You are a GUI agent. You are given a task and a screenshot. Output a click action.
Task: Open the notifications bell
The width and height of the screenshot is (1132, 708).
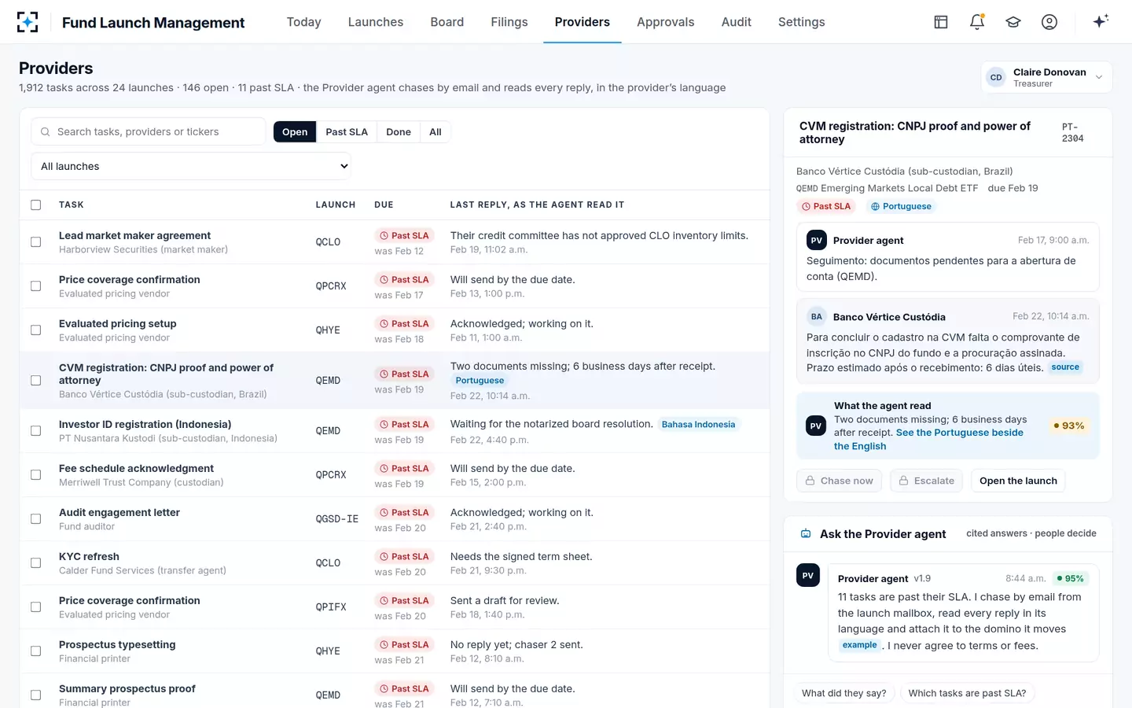(977, 22)
